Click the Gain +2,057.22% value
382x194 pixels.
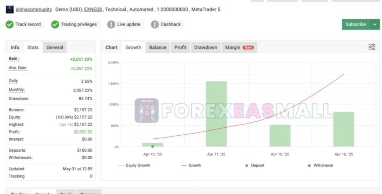click(81, 59)
